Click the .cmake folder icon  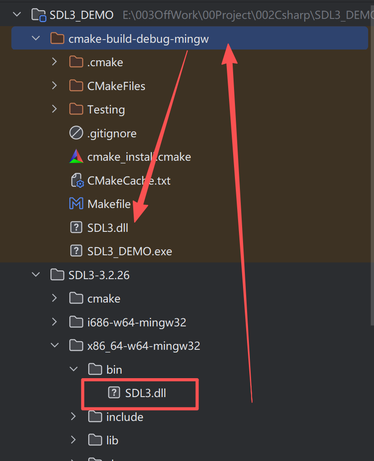[76, 62]
